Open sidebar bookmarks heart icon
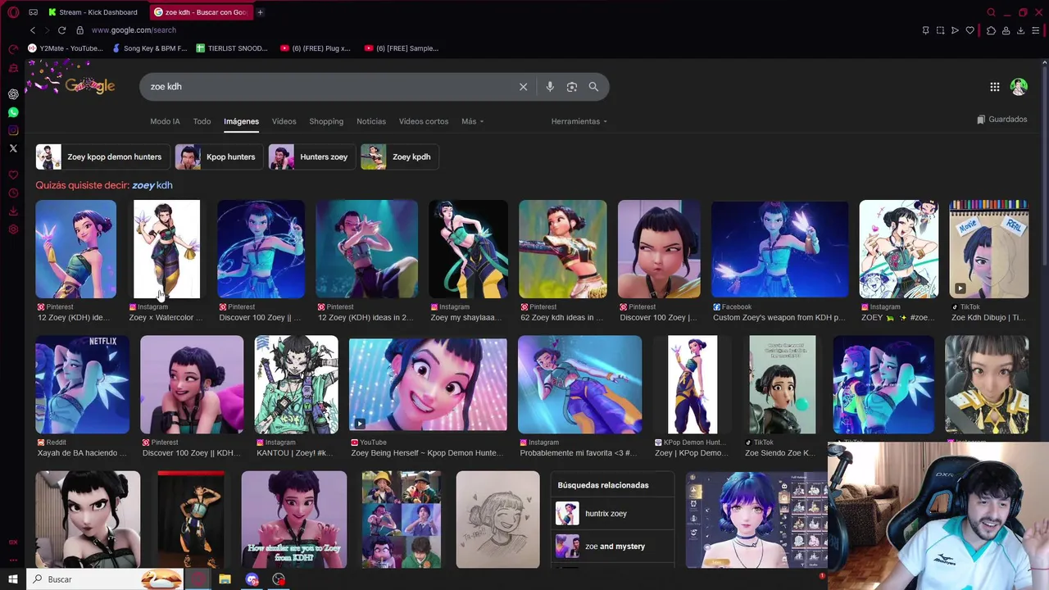 13,175
